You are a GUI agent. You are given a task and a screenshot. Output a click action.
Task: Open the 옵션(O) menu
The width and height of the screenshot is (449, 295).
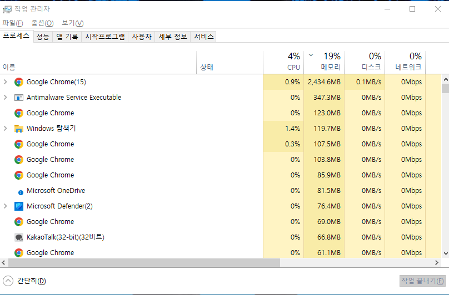click(x=42, y=23)
